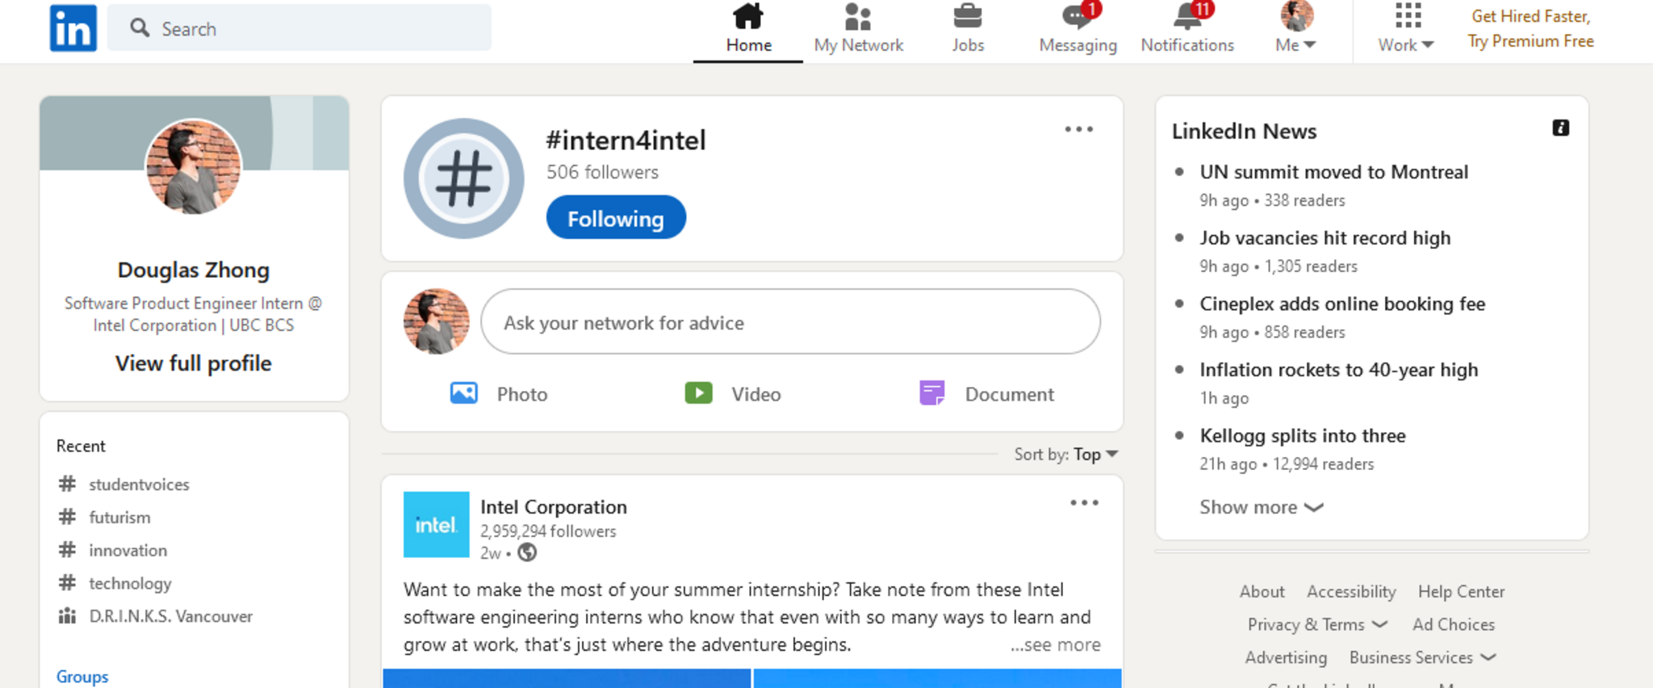Image resolution: width=1653 pixels, height=688 pixels.
Task: Open the Notifications bell icon
Action: point(1186,16)
